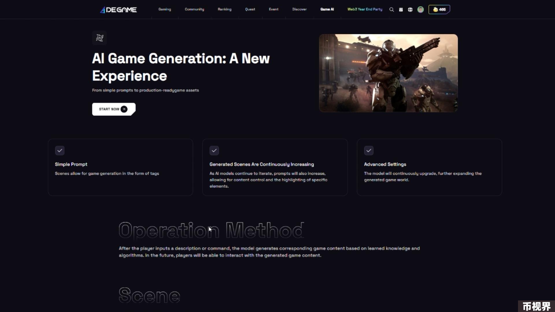Click the 465 points balance badge
Image resolution: width=555 pixels, height=312 pixels.
pos(439,10)
